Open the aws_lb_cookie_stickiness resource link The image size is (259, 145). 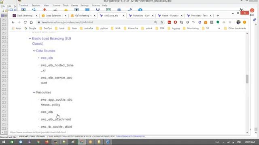pos(56,127)
